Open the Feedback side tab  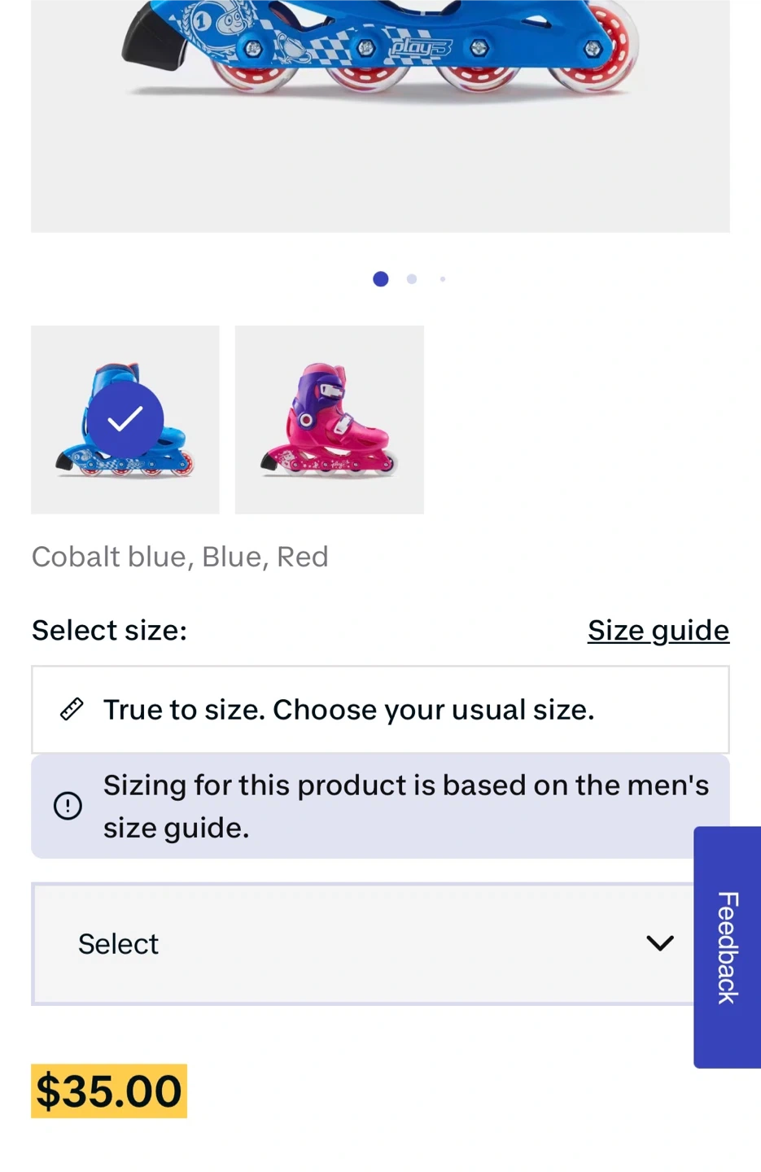coord(727,947)
